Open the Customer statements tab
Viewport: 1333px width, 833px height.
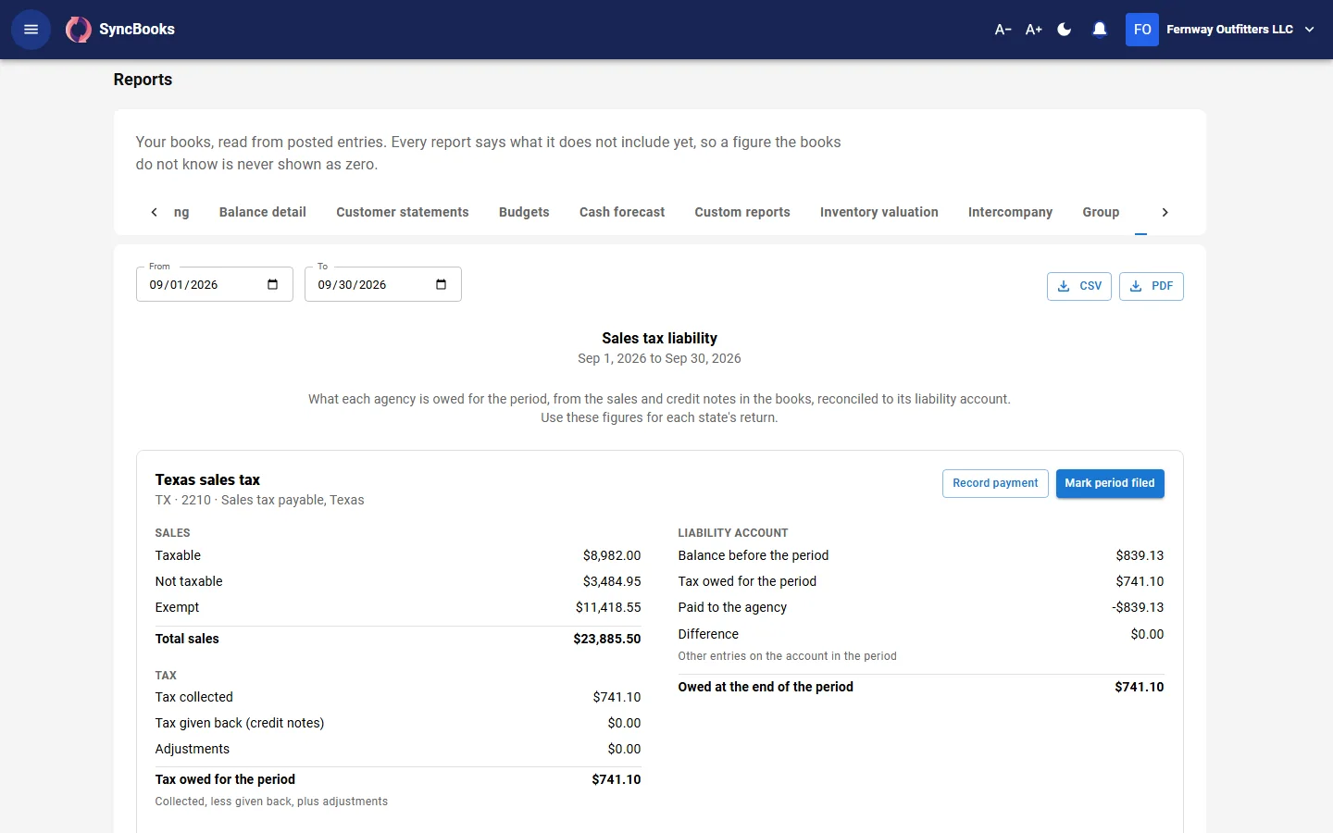tap(403, 212)
